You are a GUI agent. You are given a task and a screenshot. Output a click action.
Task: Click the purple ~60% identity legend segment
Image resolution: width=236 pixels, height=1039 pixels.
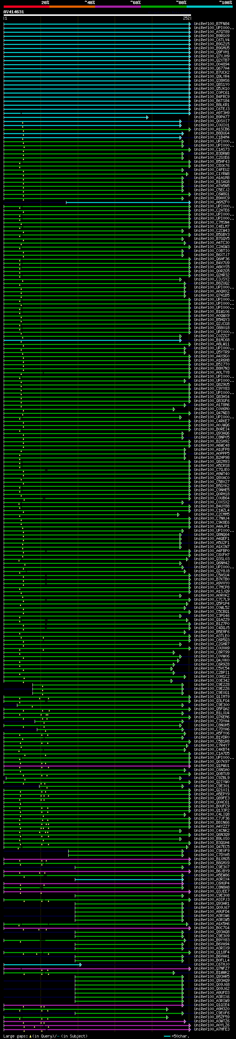(118, 7)
